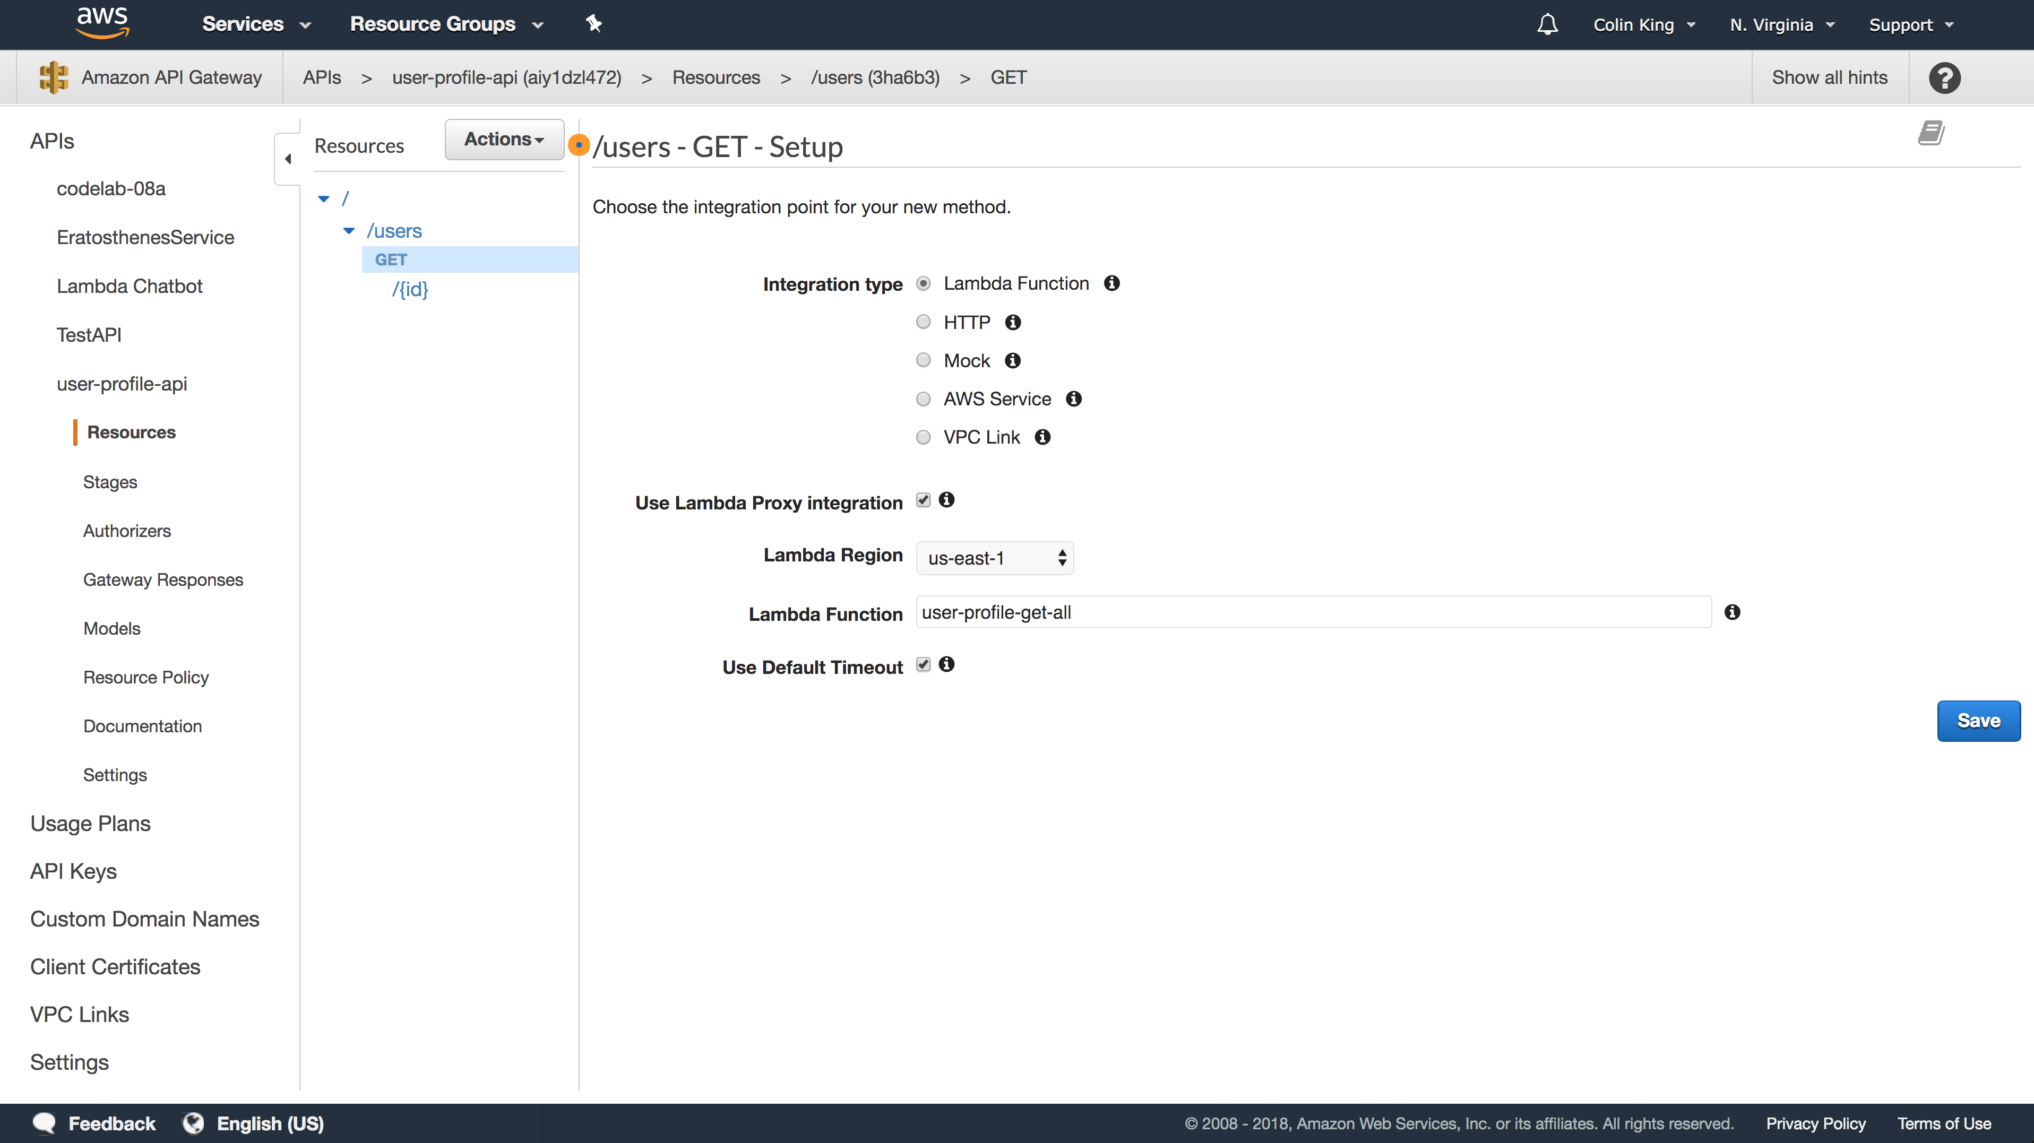This screenshot has height=1143, width=2034.
Task: Toggle Use Lambda Proxy integration checkbox
Action: click(x=923, y=500)
